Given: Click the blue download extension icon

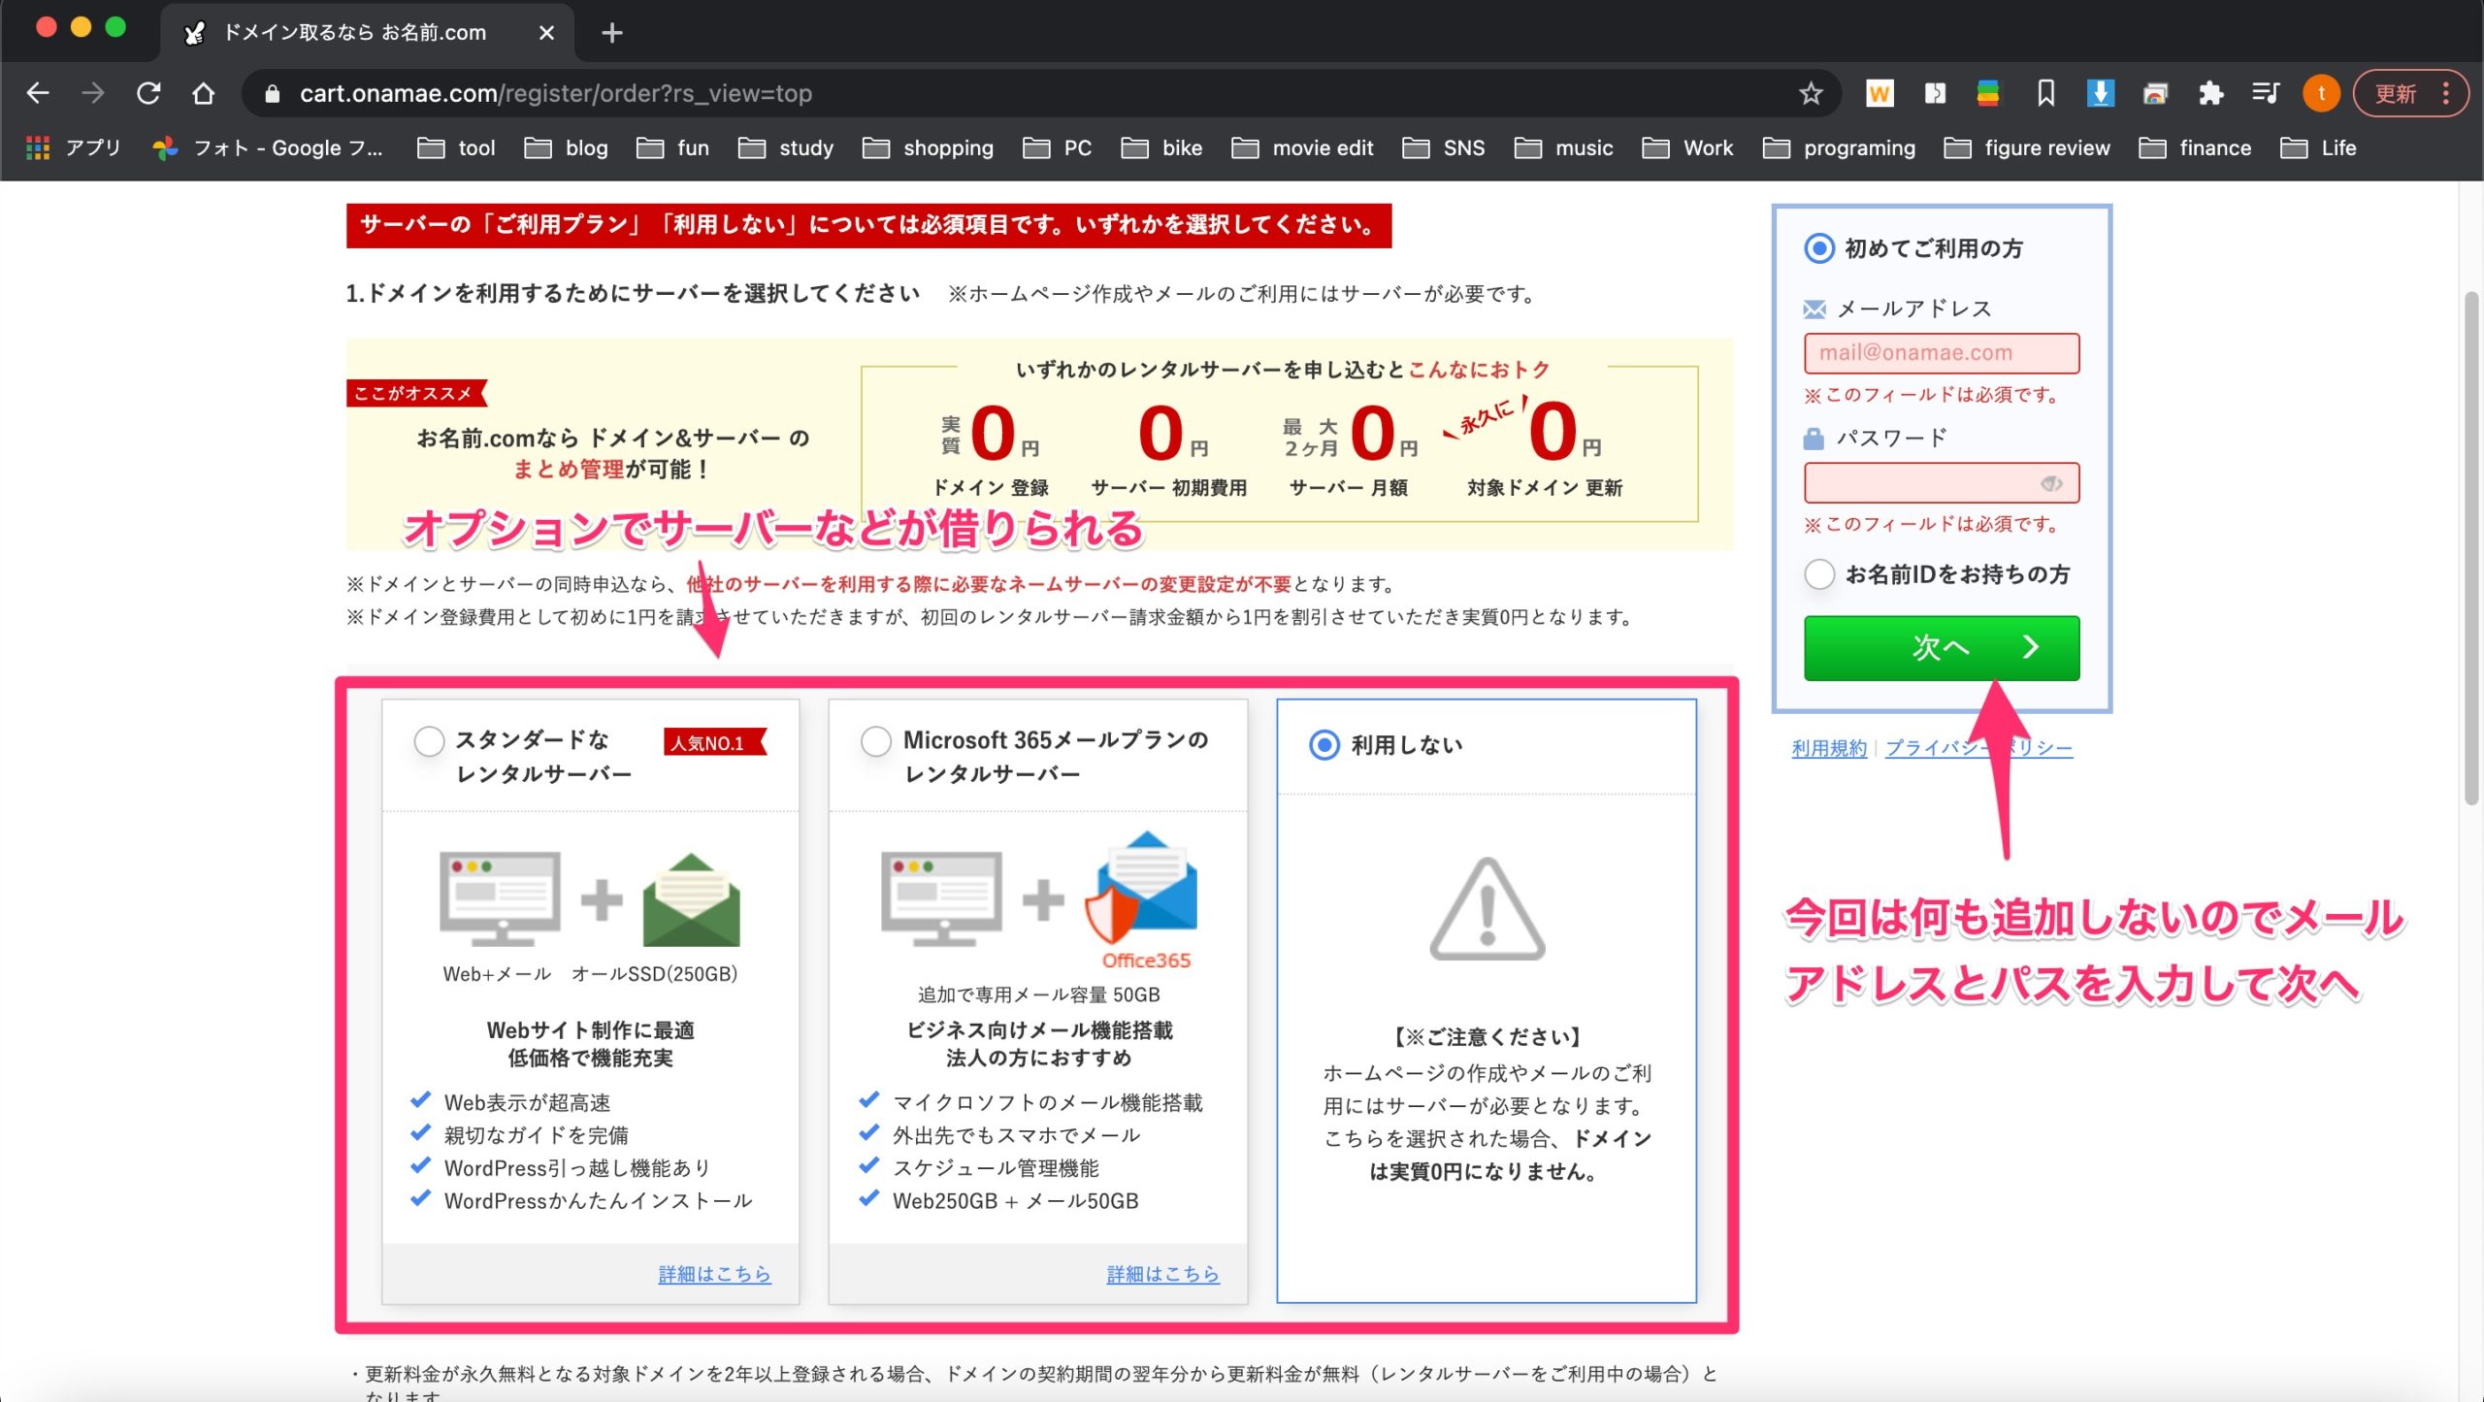Looking at the screenshot, I should [2100, 93].
